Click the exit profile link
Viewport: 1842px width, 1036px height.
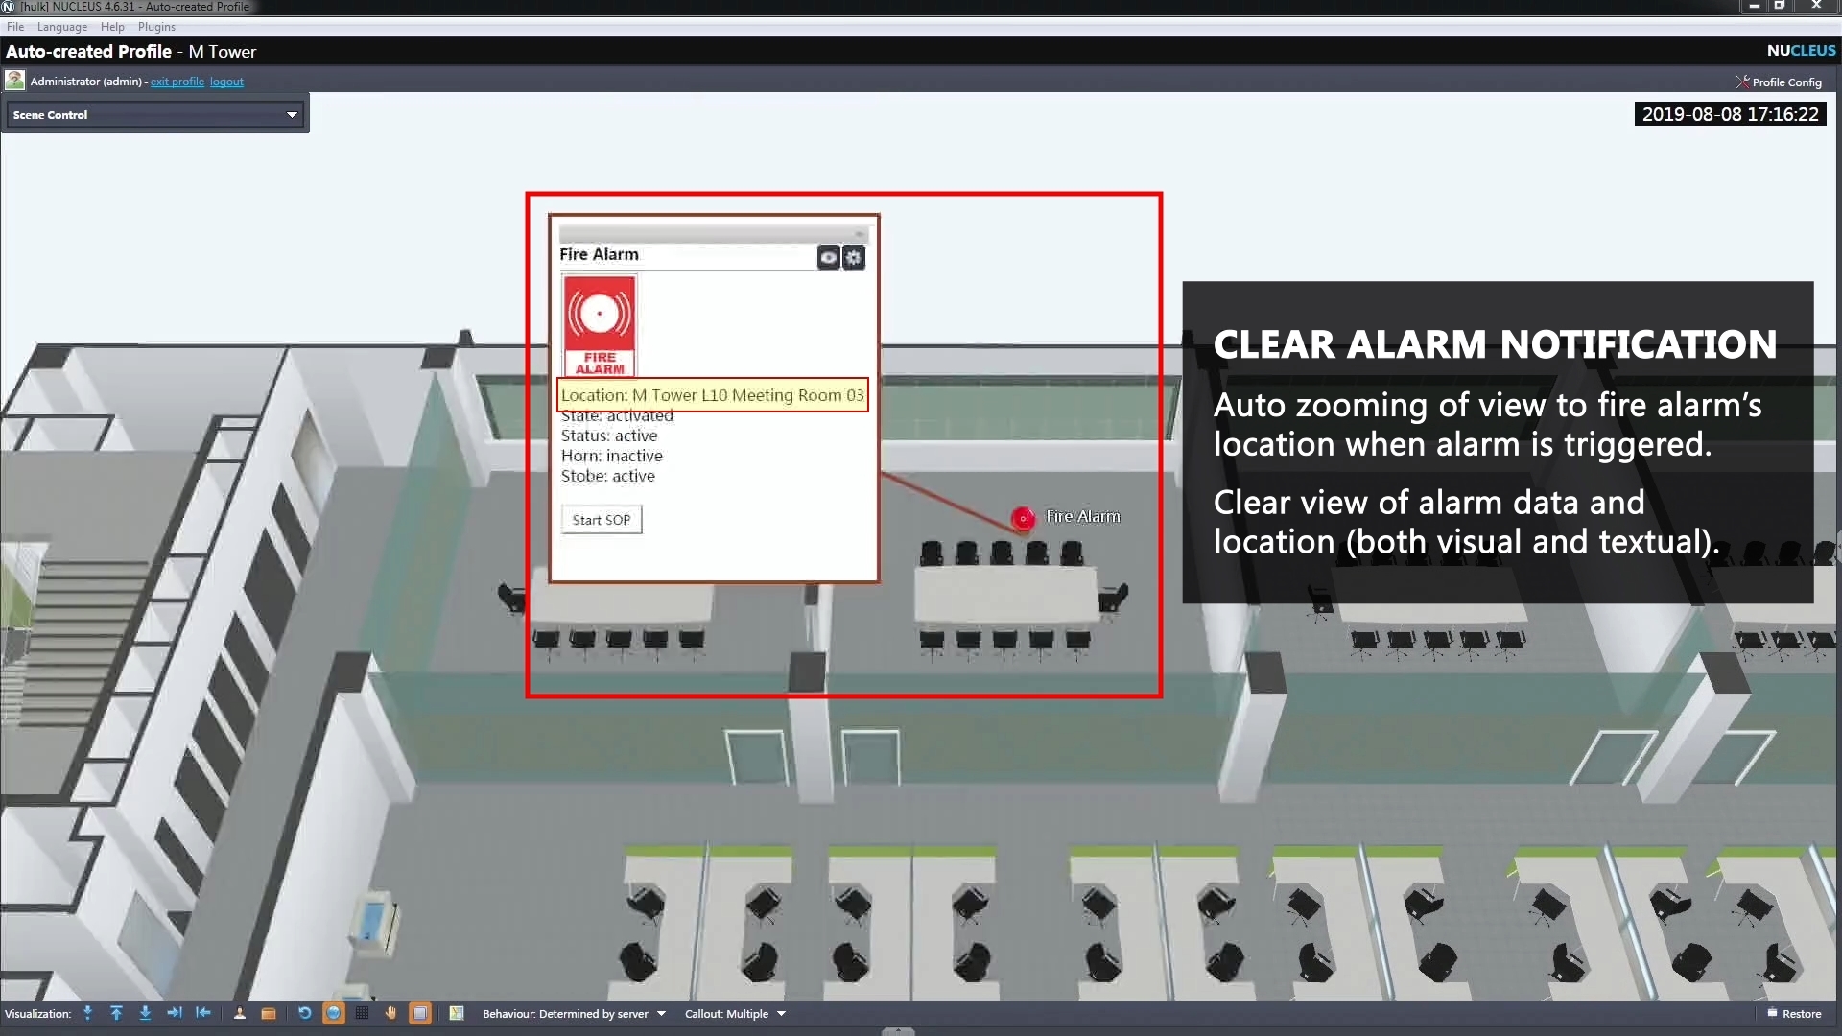[177, 82]
